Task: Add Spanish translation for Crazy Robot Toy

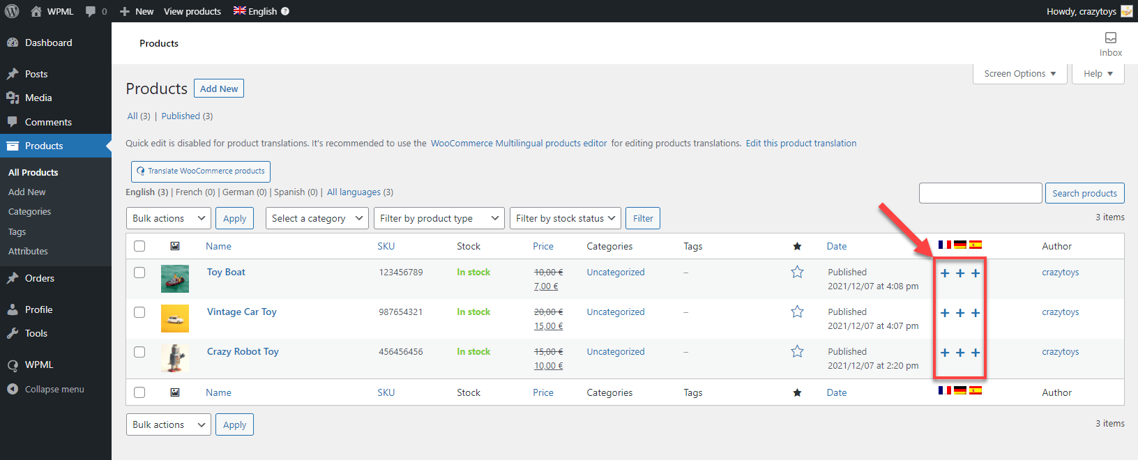Action: click(976, 353)
